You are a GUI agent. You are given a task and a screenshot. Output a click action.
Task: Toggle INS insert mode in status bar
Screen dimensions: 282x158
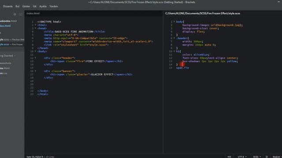pos(229,157)
